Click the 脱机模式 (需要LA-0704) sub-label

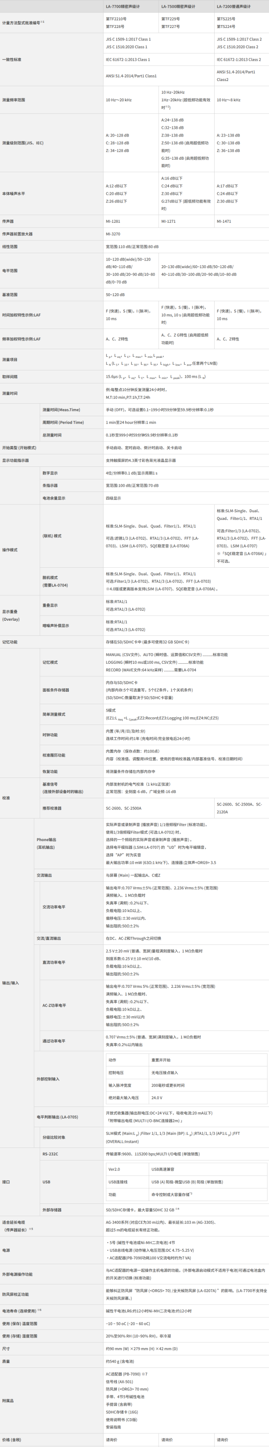pyautogui.click(x=55, y=581)
